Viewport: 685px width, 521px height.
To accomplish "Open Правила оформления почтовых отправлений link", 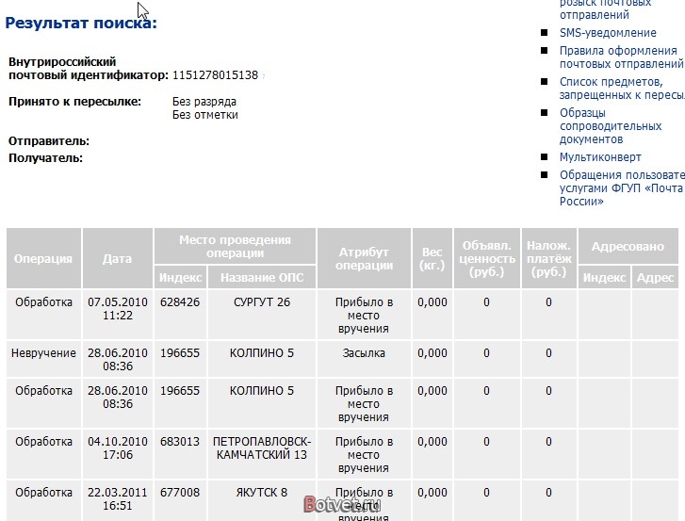I will tap(622, 57).
